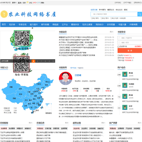
Task: Click 新疆 region on the China map
Action: click(11, 87)
